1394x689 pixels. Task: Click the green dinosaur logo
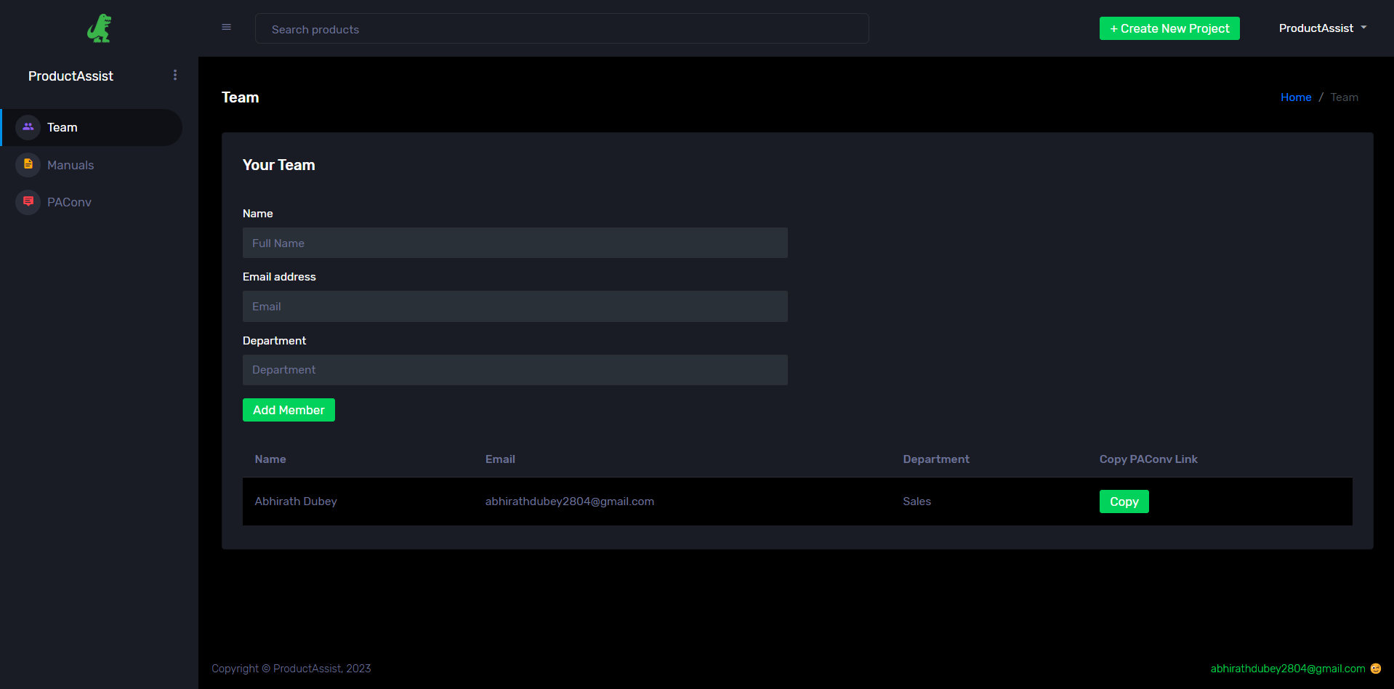(100, 28)
